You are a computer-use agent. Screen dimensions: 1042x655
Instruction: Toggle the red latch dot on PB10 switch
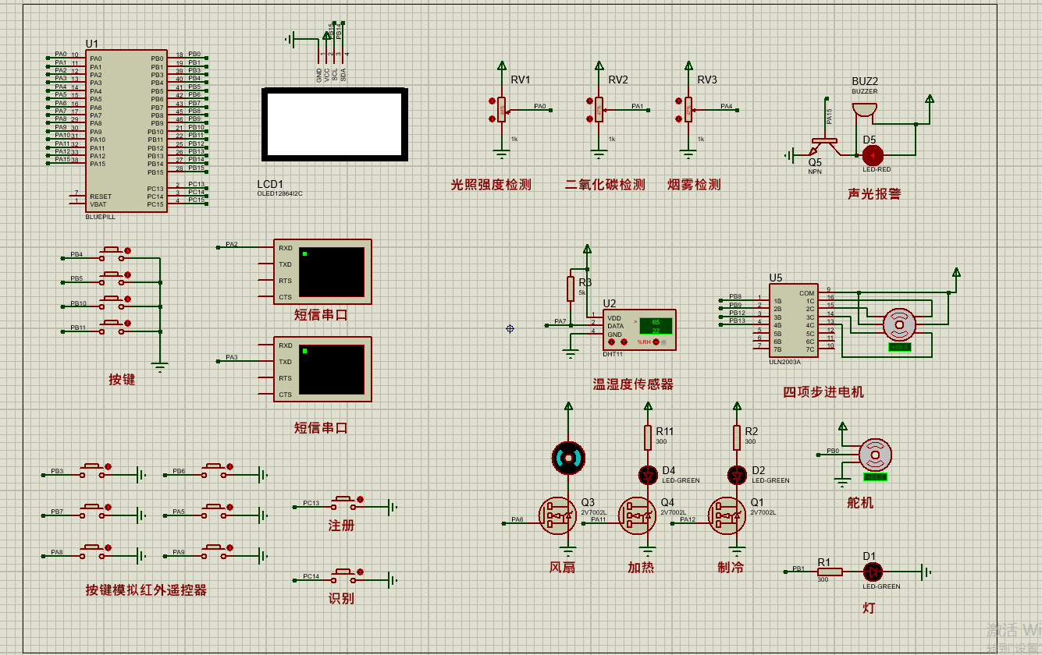coord(128,299)
